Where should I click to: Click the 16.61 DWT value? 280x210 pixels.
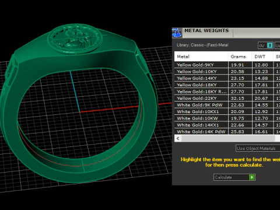(261, 132)
